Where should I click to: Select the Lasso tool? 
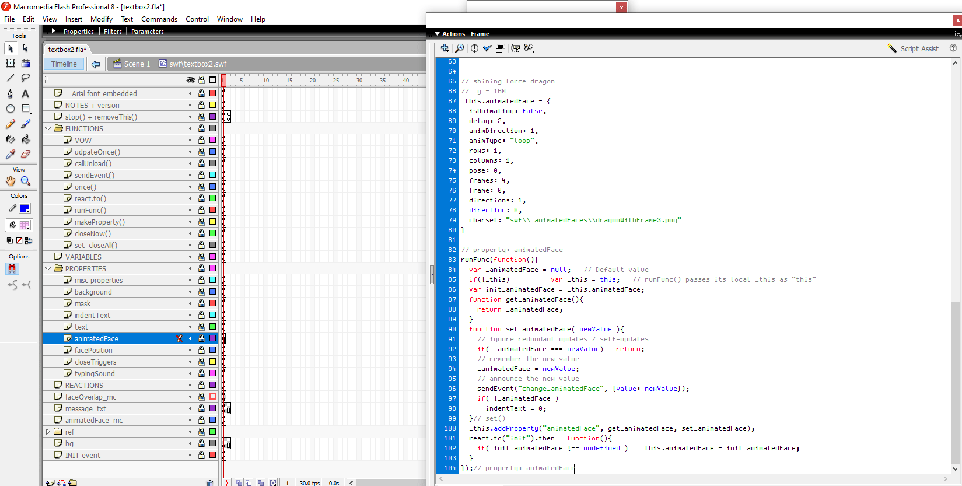[25, 78]
